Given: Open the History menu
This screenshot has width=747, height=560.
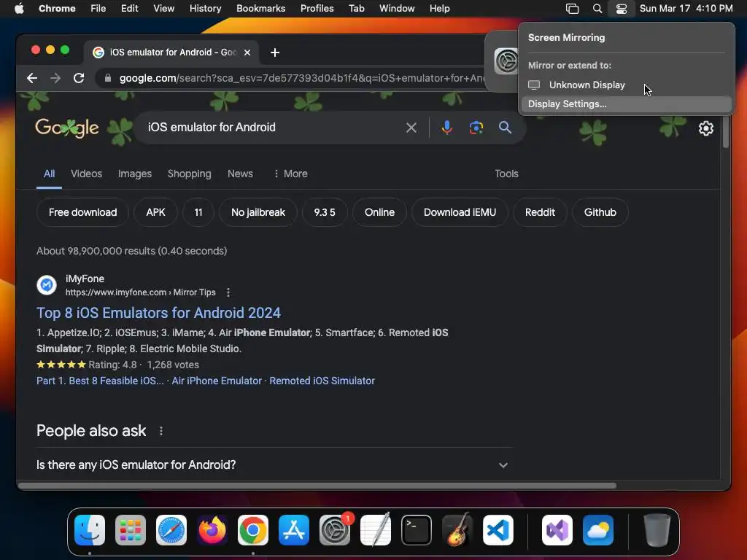Looking at the screenshot, I should coord(205,9).
